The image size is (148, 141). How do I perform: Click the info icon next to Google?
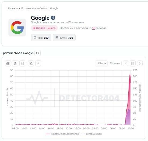(x=53, y=18)
